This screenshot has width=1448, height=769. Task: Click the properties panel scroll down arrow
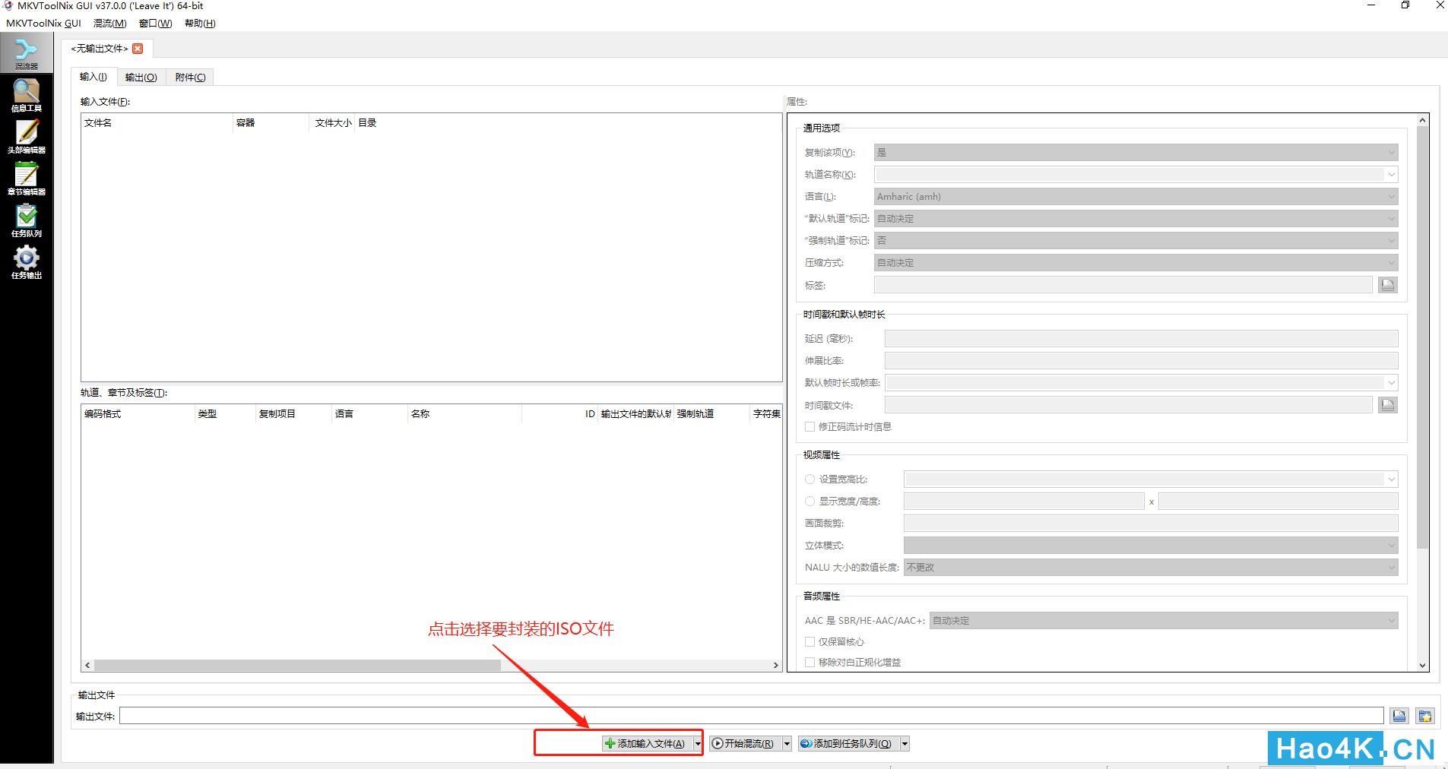tap(1423, 665)
